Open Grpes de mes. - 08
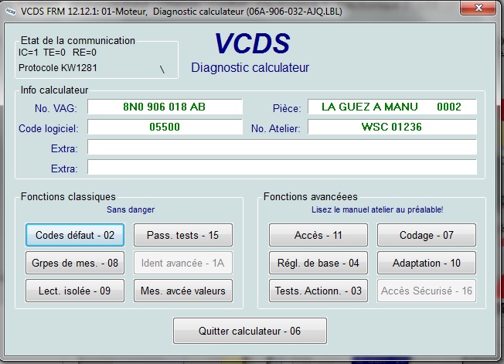 click(x=75, y=263)
